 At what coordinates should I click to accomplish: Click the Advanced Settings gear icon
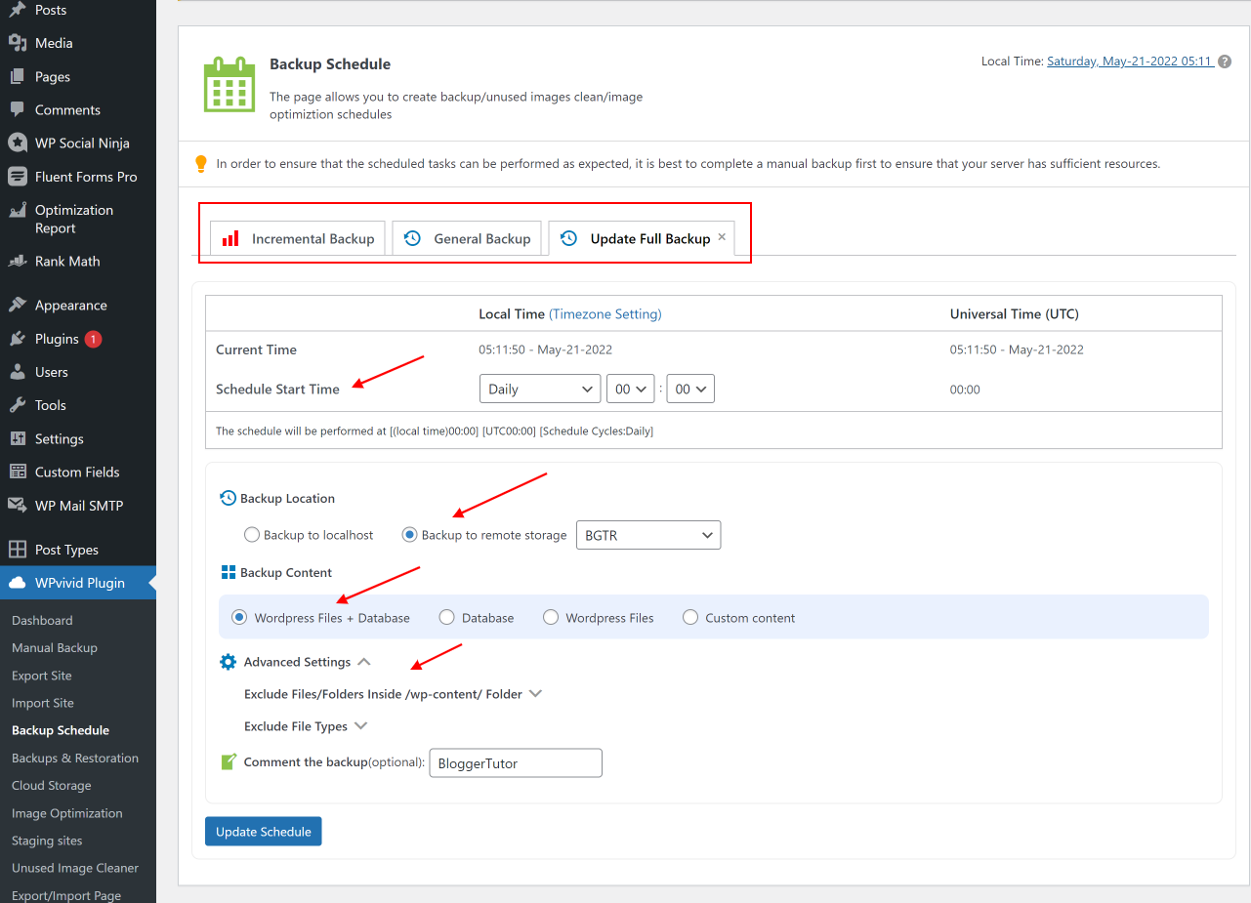point(229,662)
